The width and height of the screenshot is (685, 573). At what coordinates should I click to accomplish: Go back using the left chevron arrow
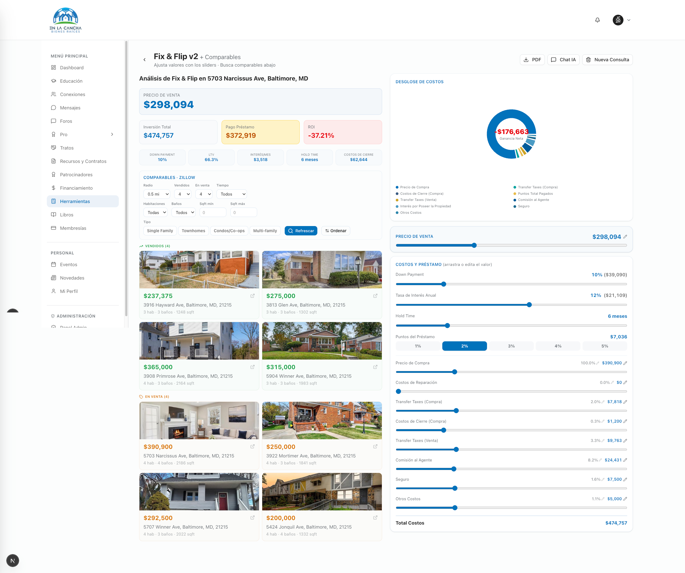point(144,60)
